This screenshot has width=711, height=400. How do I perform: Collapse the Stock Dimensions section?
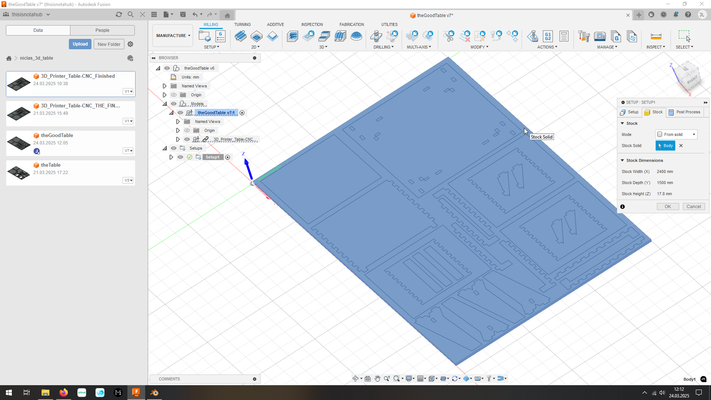pos(622,160)
